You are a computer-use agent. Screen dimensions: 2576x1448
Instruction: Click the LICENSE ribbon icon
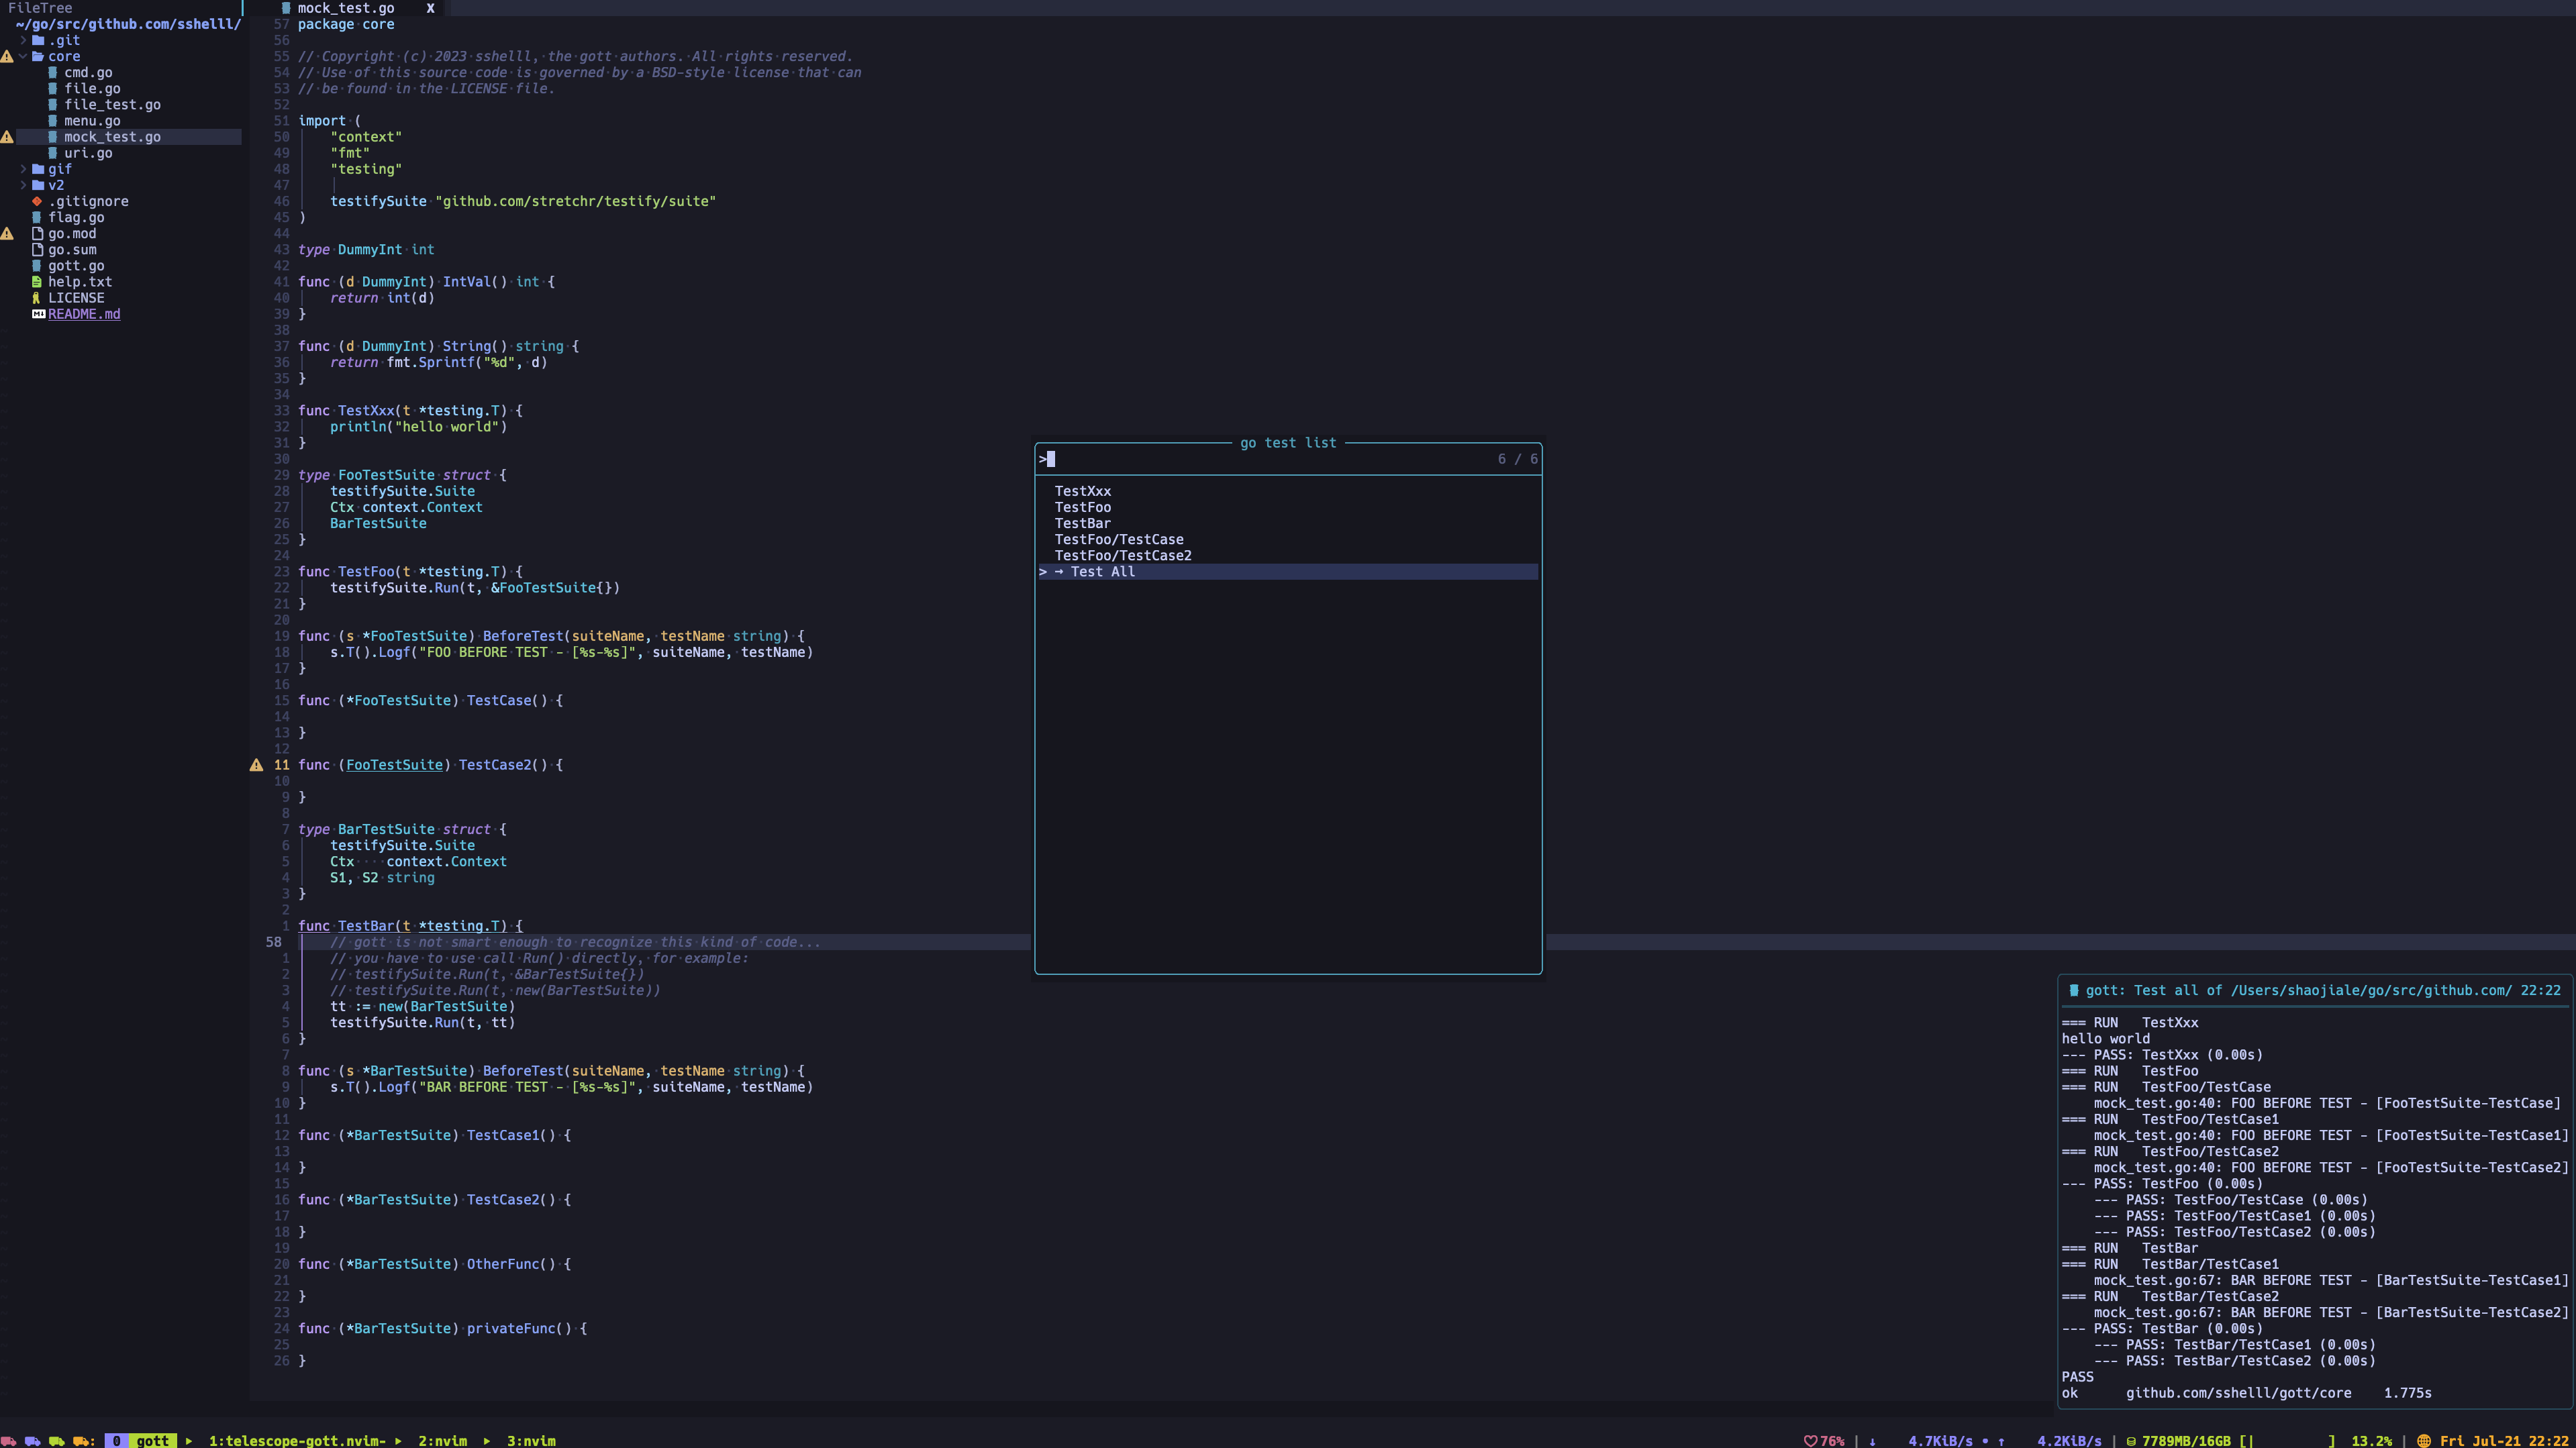37,298
